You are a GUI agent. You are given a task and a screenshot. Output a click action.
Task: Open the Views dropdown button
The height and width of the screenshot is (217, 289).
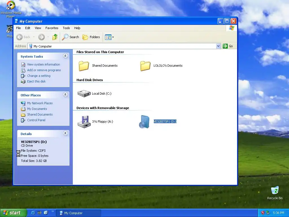coord(109,37)
